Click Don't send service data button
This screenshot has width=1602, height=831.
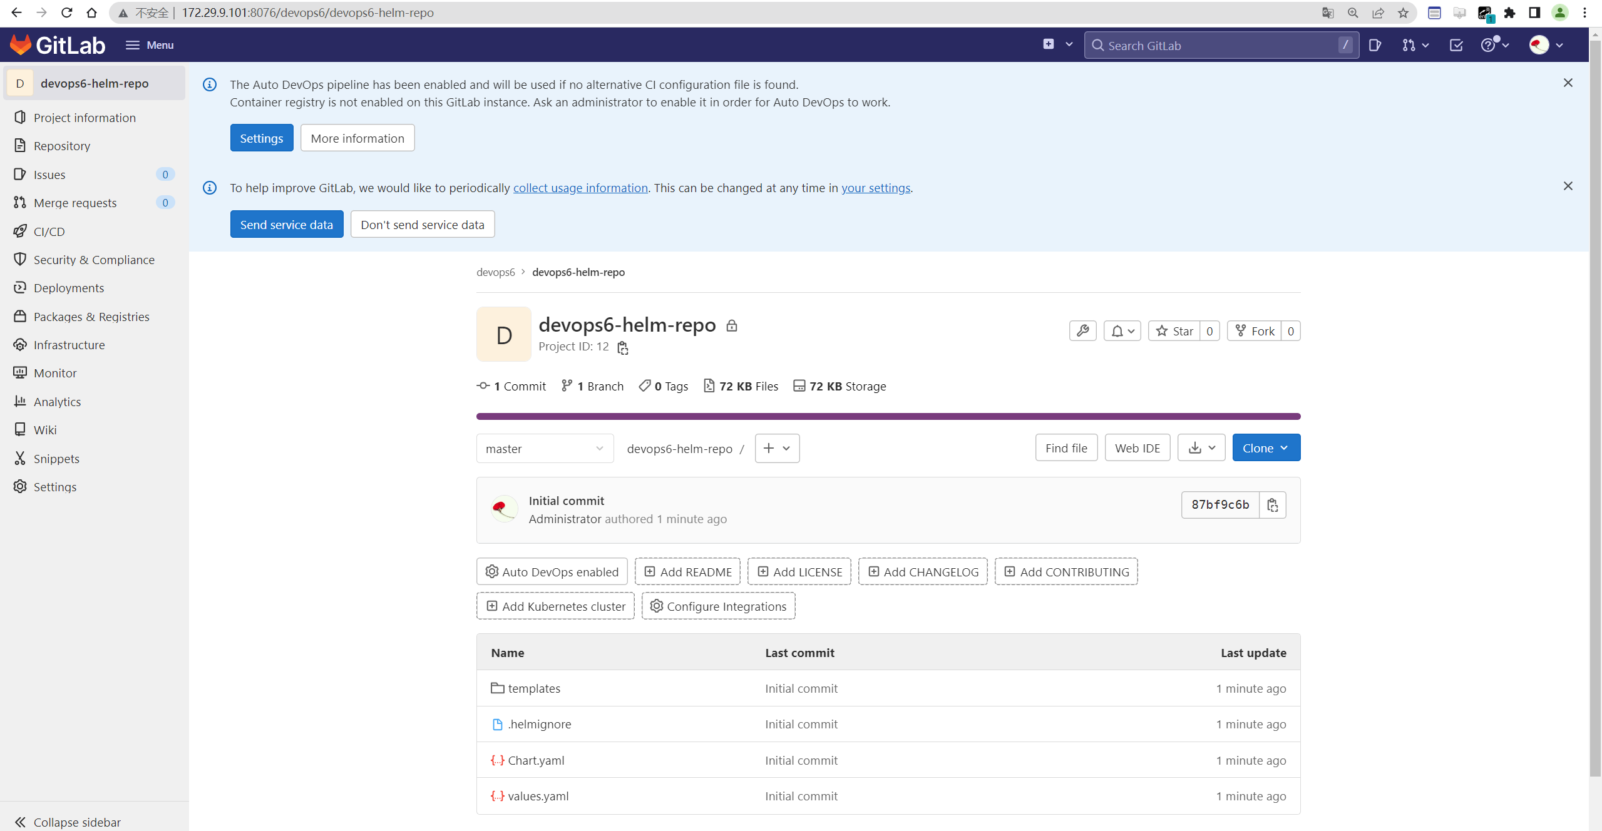coord(423,224)
